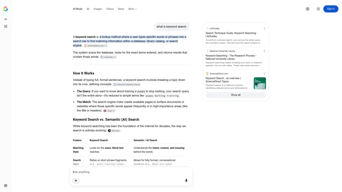Click the ScienceDirect.com favicon in sources

coord(207,74)
